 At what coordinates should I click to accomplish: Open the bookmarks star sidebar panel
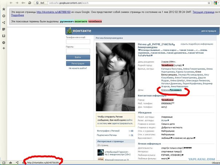(x=3, y=9)
